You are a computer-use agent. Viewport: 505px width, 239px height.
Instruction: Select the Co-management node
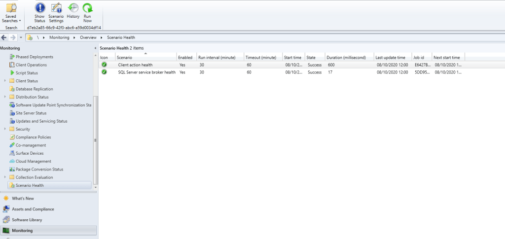pos(31,145)
